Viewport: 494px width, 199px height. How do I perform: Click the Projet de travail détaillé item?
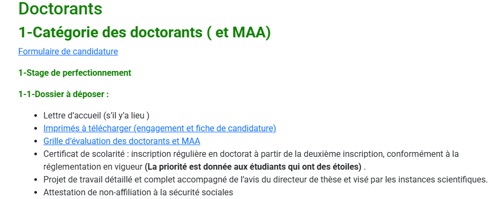click(266, 180)
